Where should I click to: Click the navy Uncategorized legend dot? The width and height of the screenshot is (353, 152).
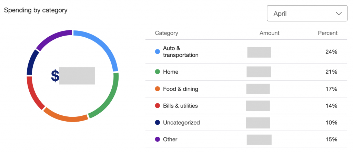158,122
